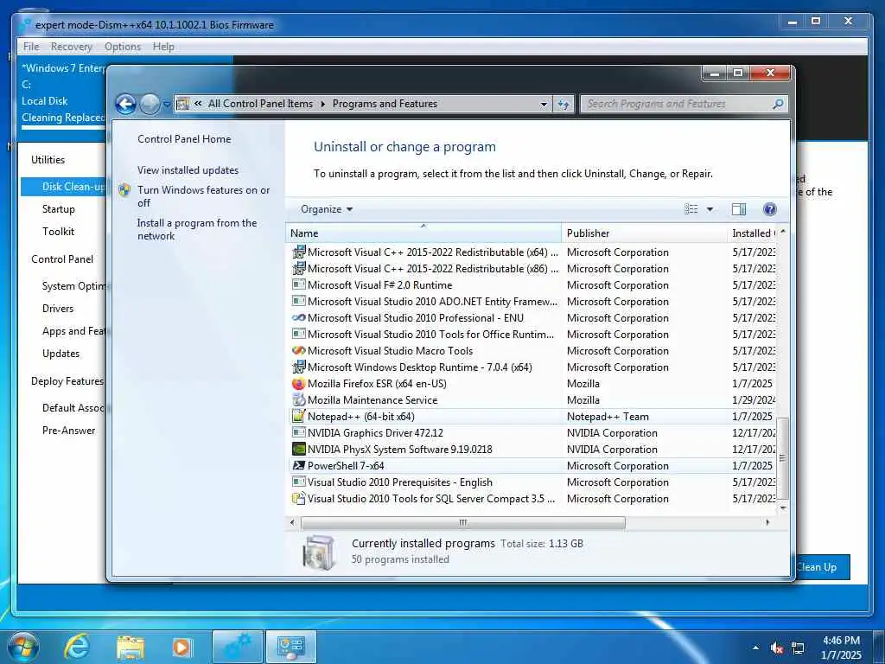Screen dimensions: 885x664
Task: Open the Recovery menu in Dism++
Action: coord(71,47)
